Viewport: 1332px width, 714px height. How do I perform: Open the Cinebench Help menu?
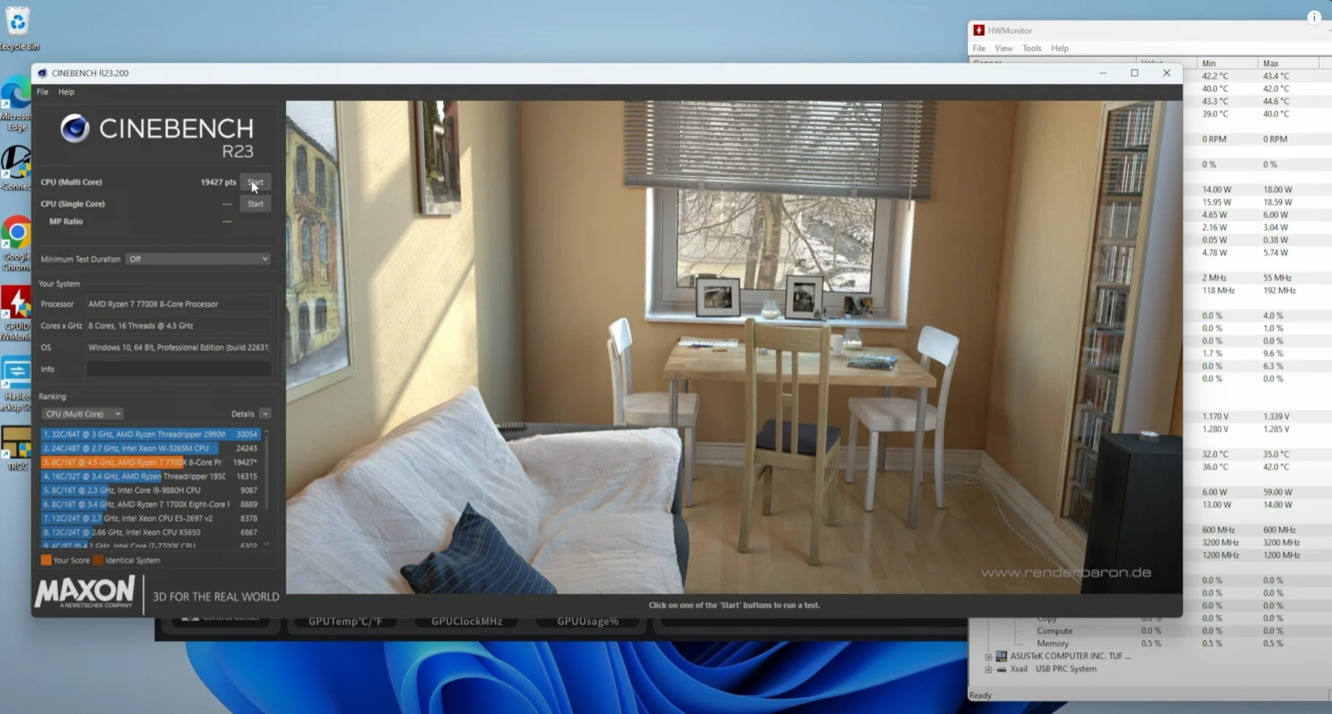67,92
